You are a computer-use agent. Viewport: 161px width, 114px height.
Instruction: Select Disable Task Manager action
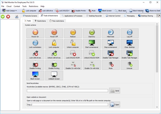pos(111,54)
